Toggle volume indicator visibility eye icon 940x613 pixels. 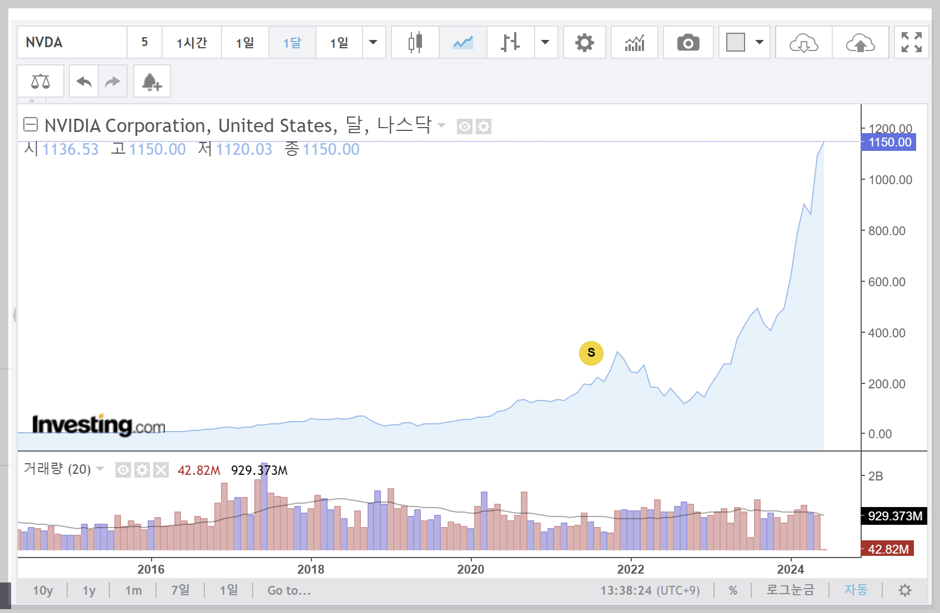(123, 470)
